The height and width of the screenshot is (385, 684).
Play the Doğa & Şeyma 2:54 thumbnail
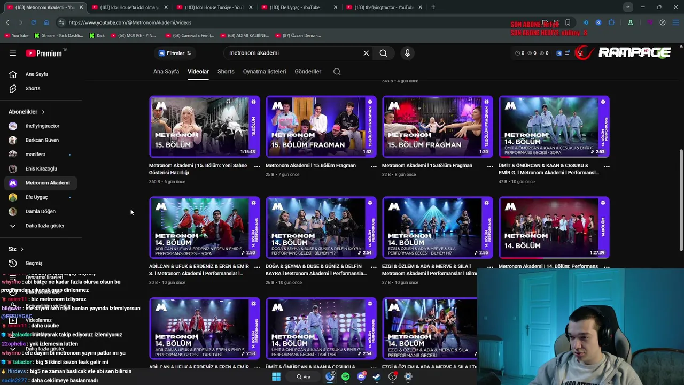pos(321,228)
